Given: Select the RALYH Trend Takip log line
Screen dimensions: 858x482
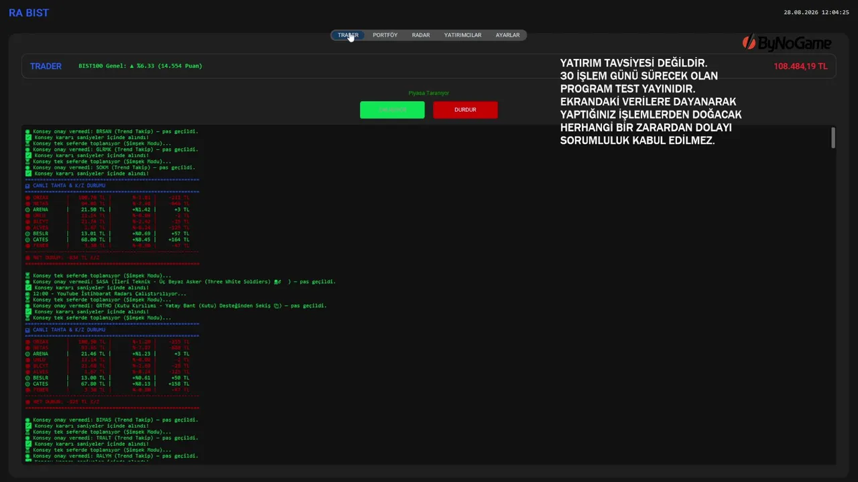Looking at the screenshot, I should (112, 456).
